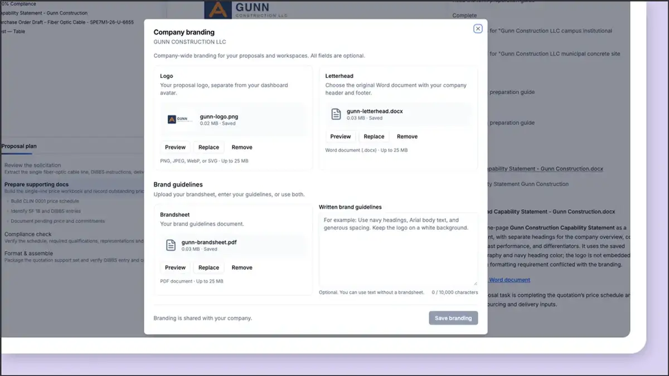Select 'Compliance check' step in proposal plan
Image resolution: width=669 pixels, height=376 pixels.
pos(28,235)
